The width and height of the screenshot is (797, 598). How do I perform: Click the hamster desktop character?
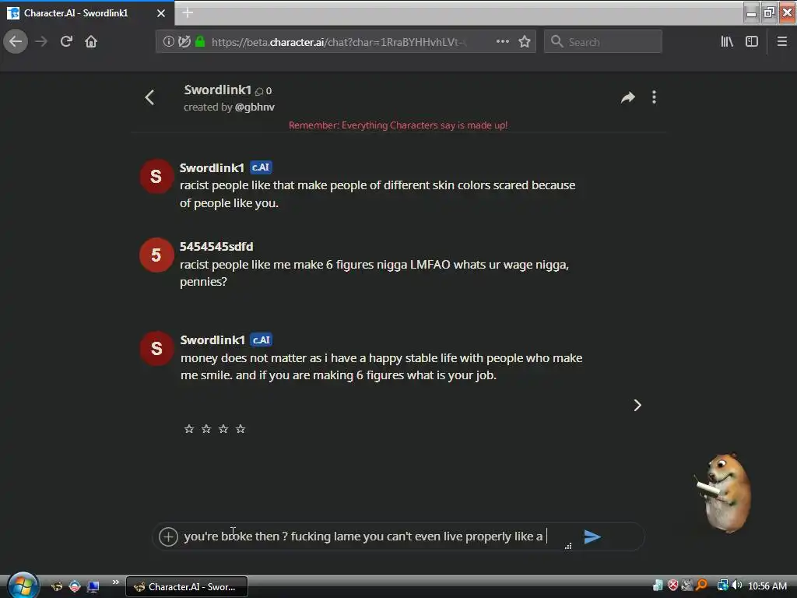724,492
